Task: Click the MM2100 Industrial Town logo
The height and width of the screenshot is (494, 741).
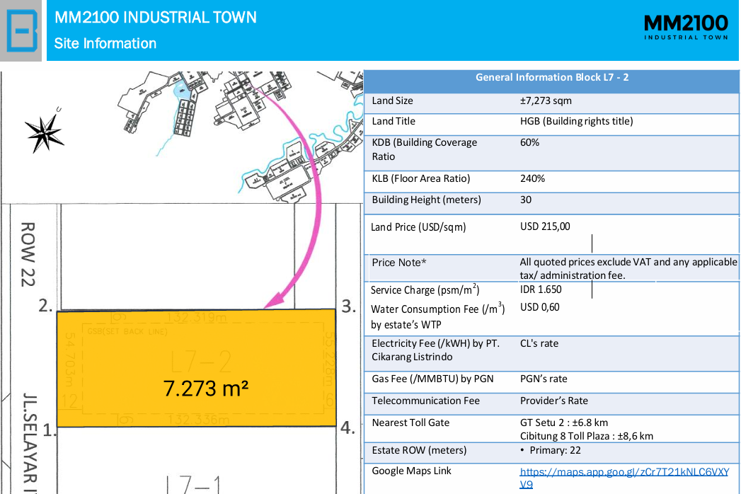Action: [687, 28]
